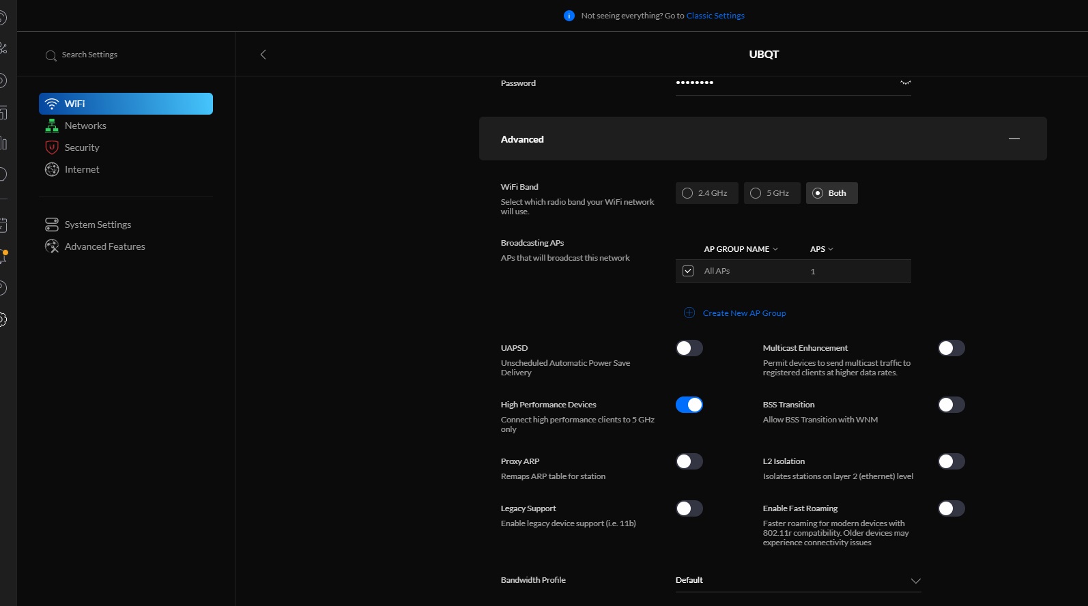Click the Advanced Features icon
The image size is (1088, 606).
pos(52,246)
